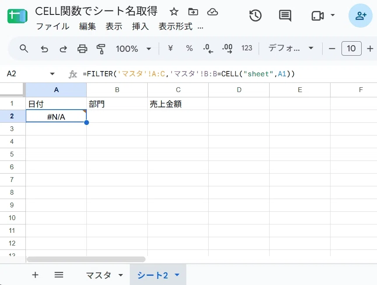Screen dimensions: 377x285
Task: Increase decimal places
Action: pos(227,49)
